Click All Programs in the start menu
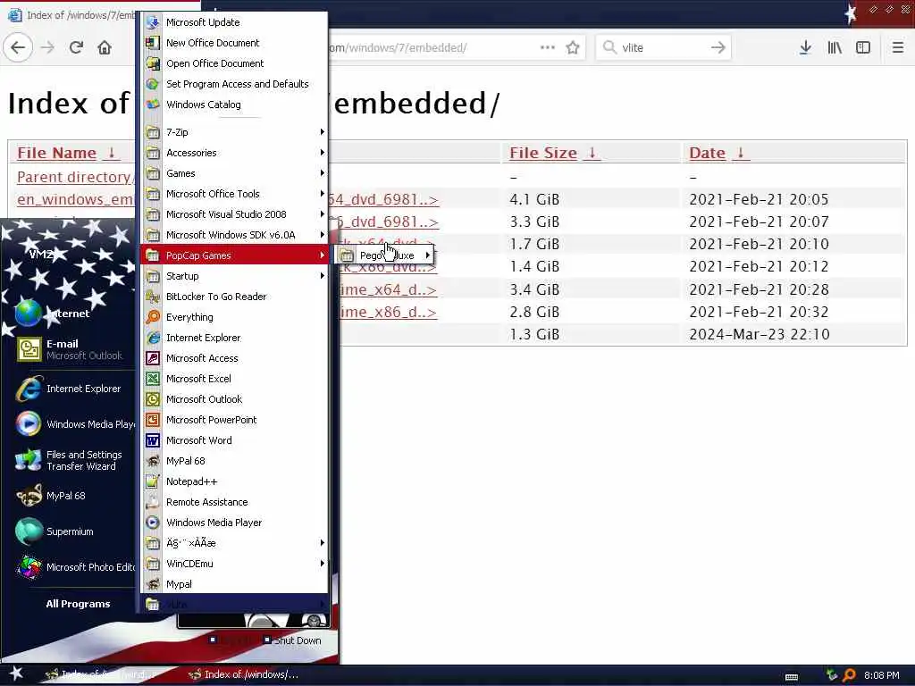 coord(78,604)
